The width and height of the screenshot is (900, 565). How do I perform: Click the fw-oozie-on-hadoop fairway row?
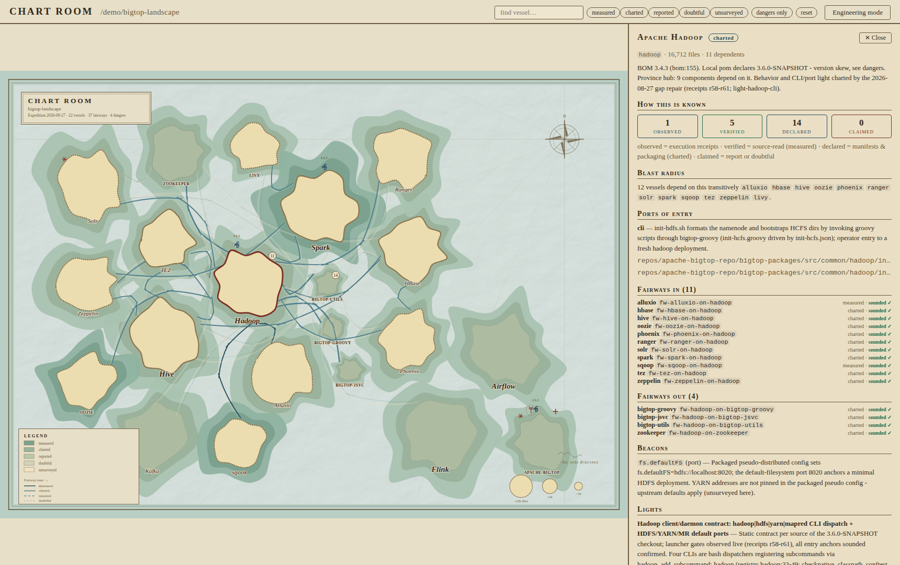(764, 326)
